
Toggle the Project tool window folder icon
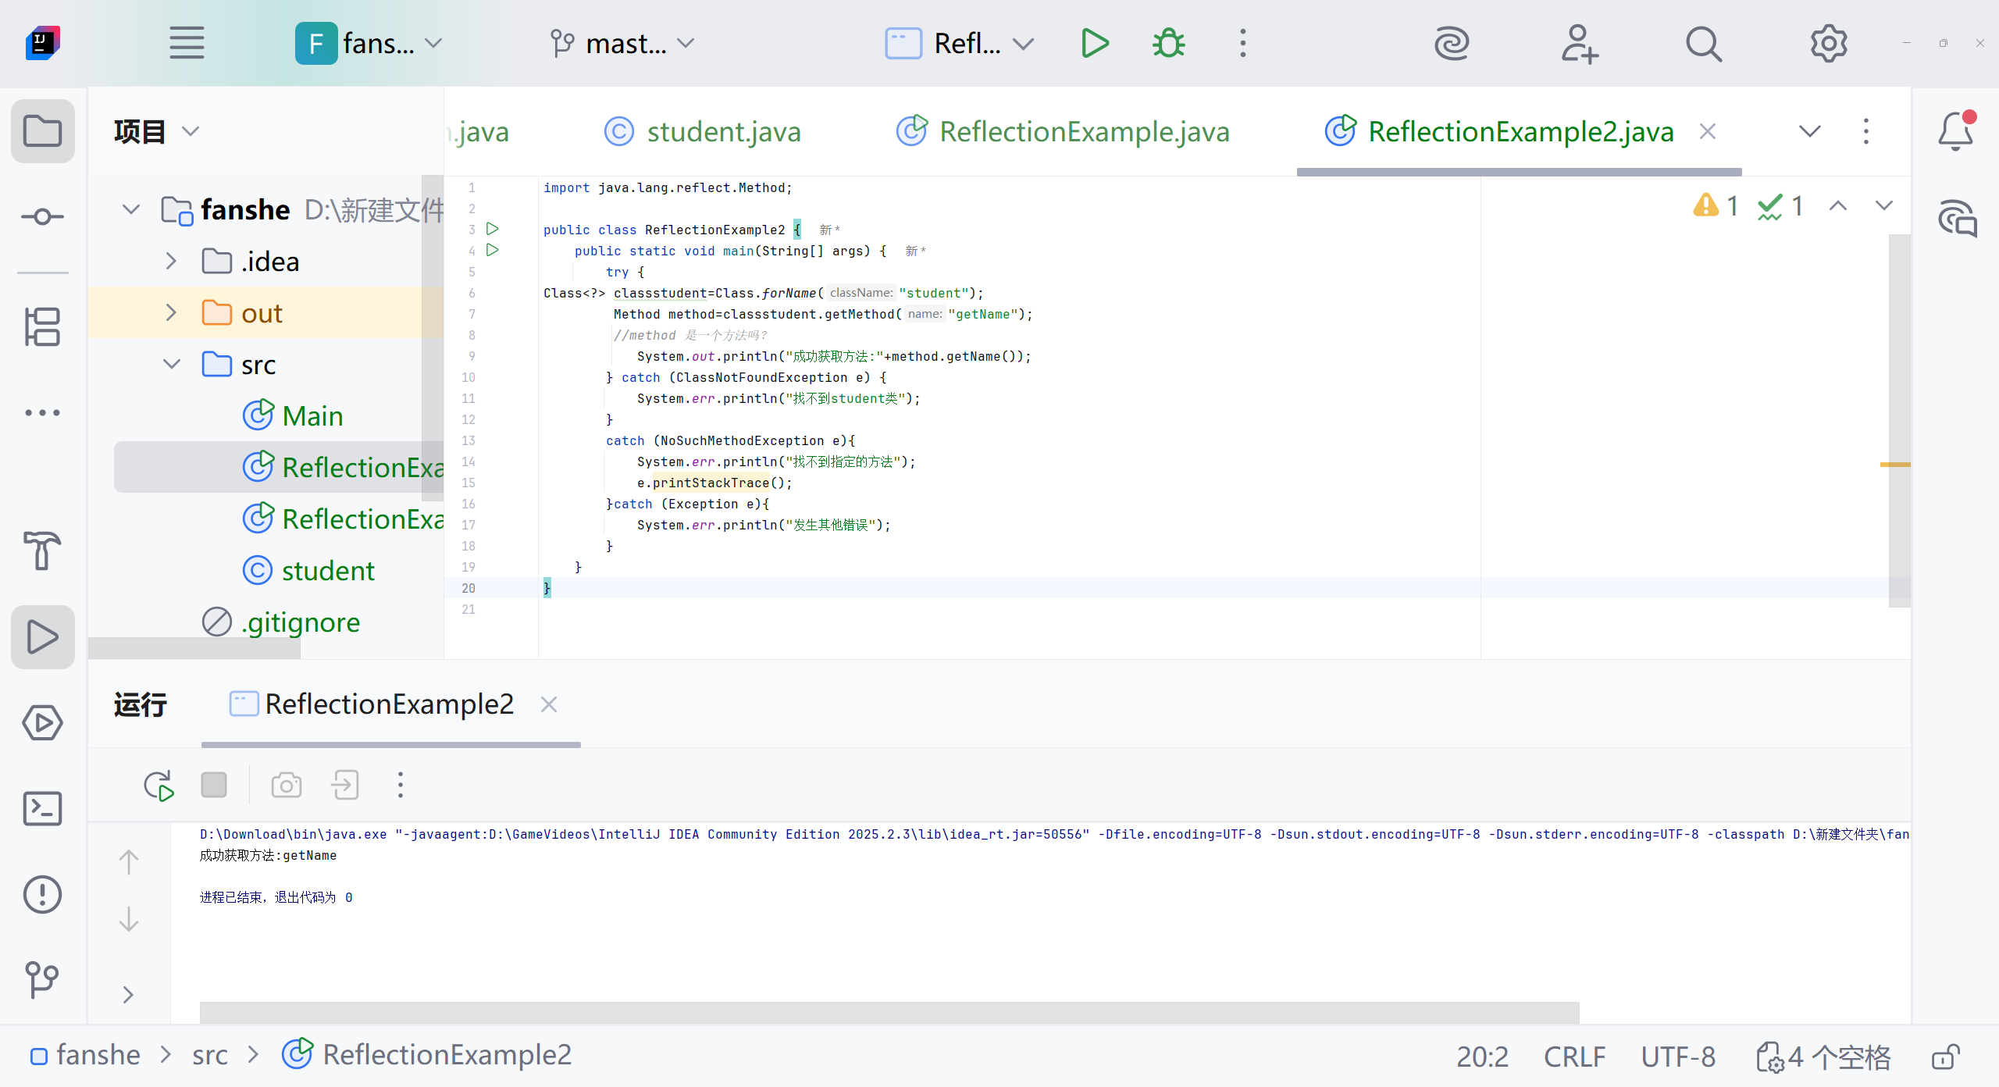(x=42, y=131)
